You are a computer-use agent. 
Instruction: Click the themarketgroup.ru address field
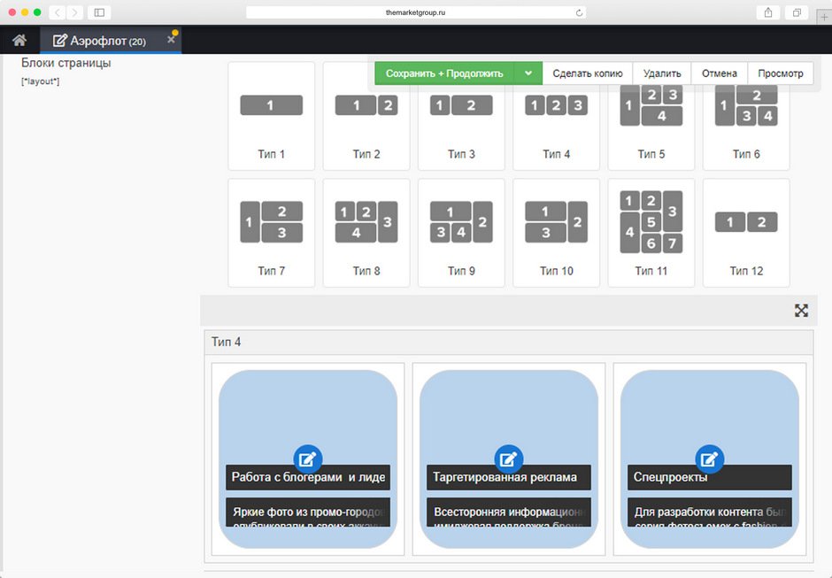[x=416, y=12]
